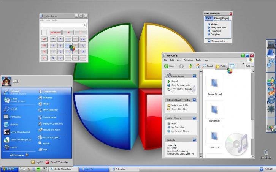Collapse the File and Folder Tasks panel

coord(194,100)
